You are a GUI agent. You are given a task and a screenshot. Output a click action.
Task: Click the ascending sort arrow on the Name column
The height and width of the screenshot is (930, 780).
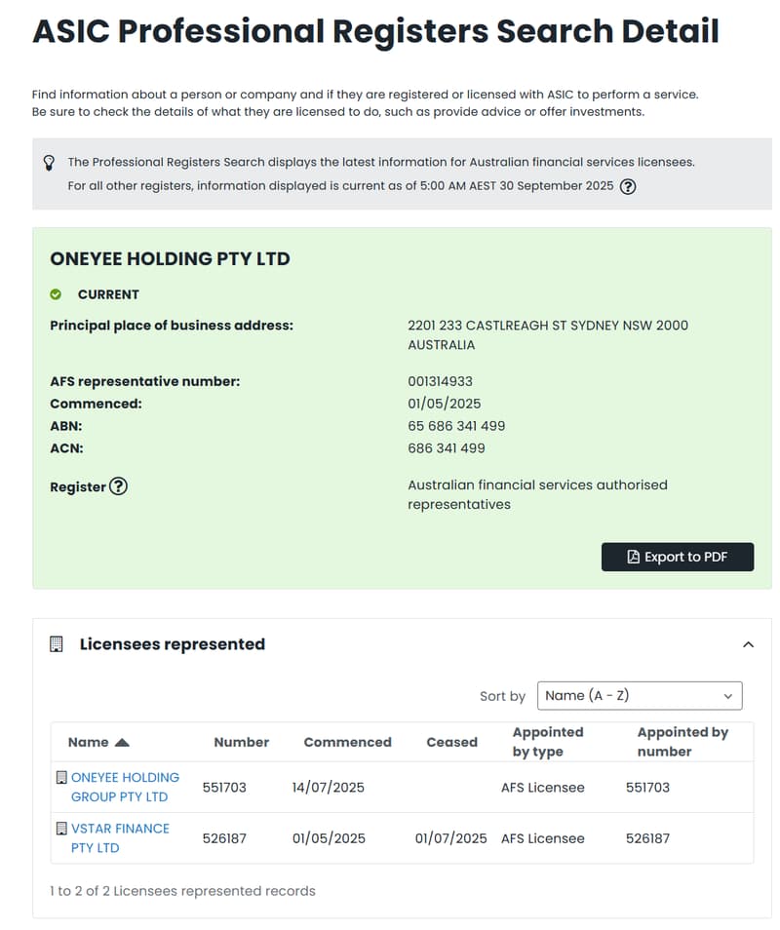(122, 743)
